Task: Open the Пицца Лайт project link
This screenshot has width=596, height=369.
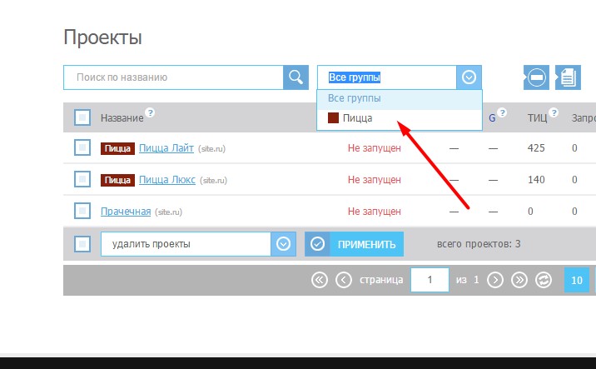Action: [166, 148]
